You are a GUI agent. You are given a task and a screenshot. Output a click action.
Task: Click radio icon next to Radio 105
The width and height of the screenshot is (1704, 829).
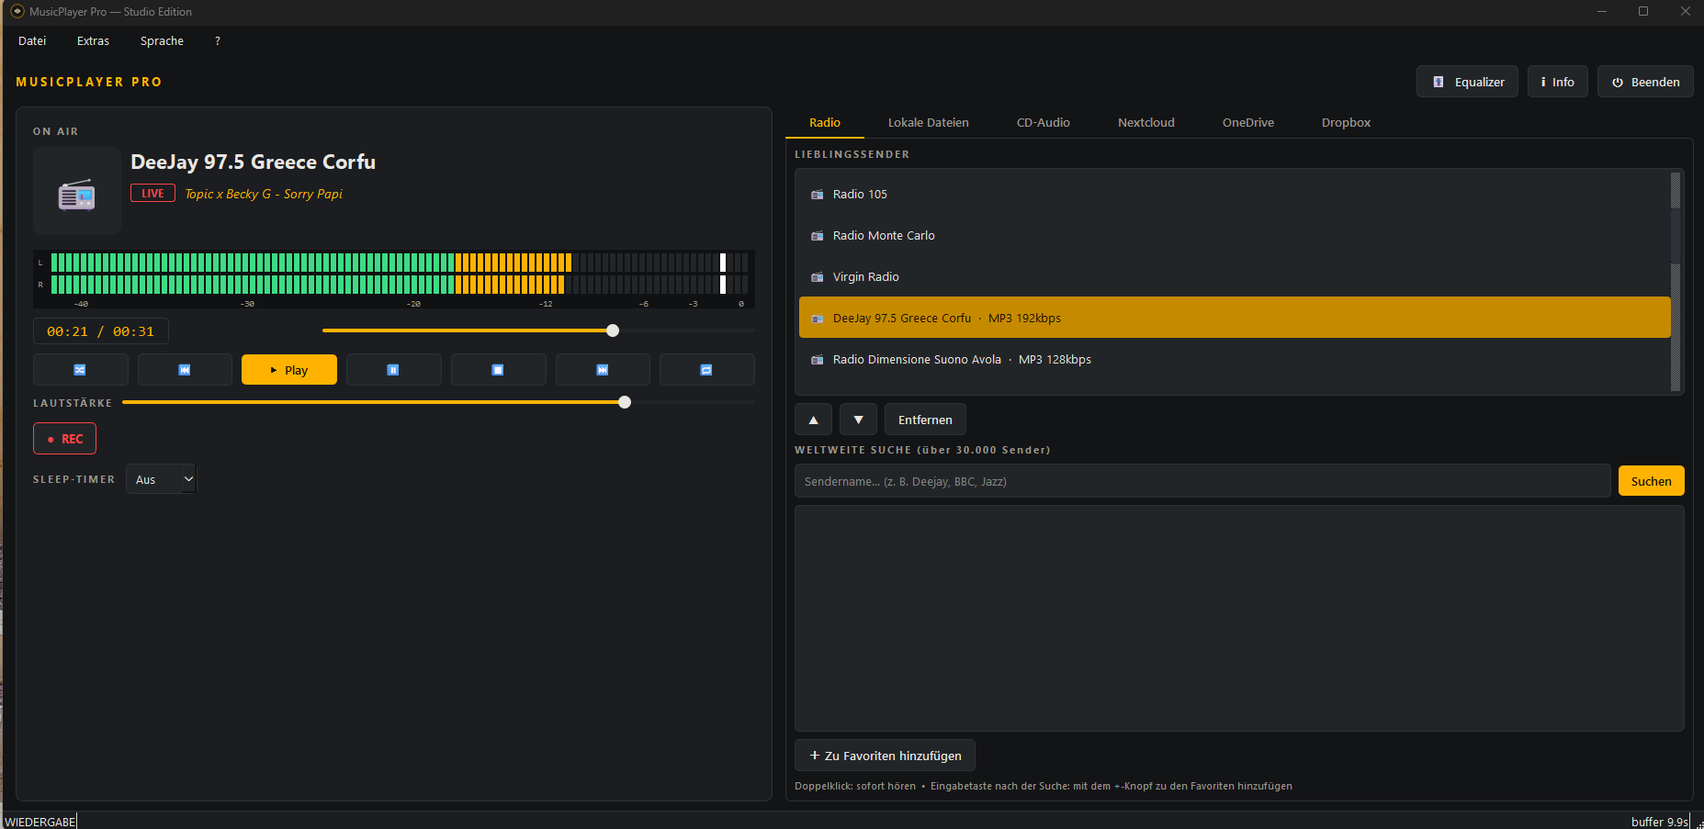[817, 195]
